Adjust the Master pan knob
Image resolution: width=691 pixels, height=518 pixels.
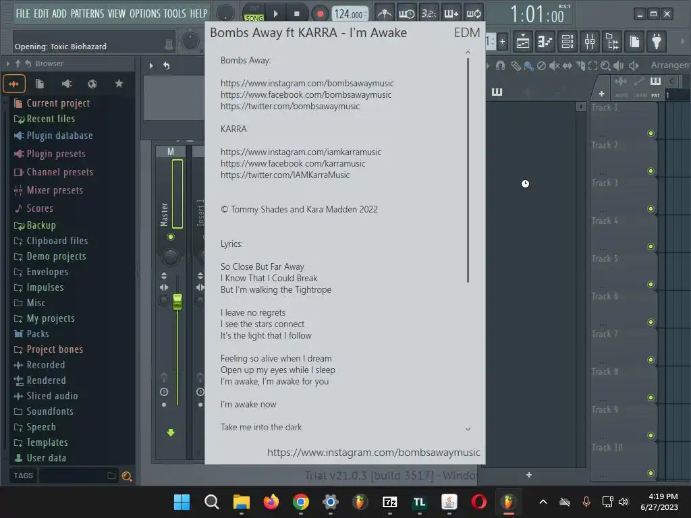tap(171, 256)
